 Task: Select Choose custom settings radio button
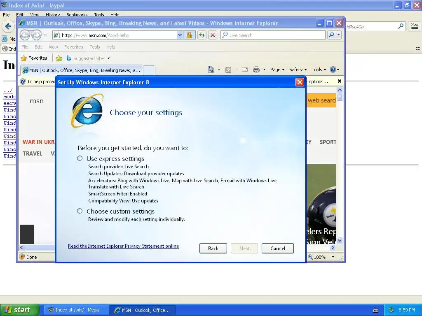tap(80, 211)
